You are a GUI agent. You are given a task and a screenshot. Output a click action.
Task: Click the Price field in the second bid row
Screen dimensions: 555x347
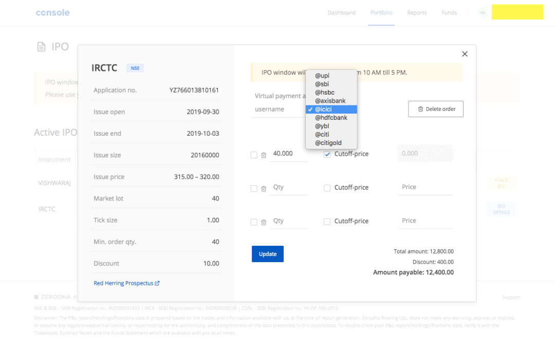[425, 187]
